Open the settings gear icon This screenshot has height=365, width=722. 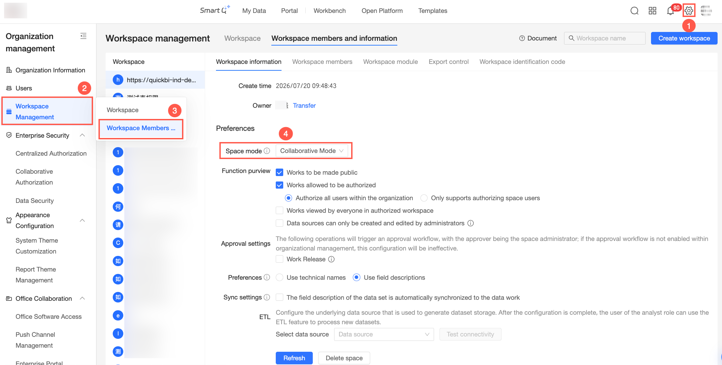[689, 11]
